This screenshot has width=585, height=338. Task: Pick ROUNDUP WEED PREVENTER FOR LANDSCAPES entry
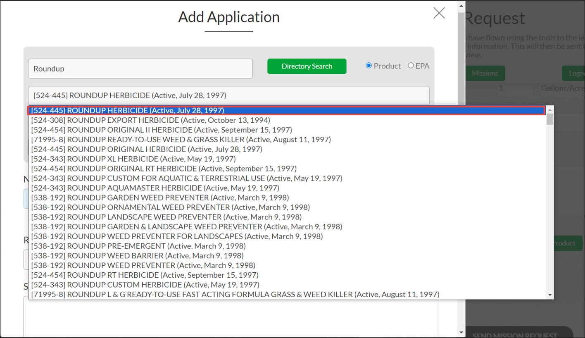coord(287,236)
